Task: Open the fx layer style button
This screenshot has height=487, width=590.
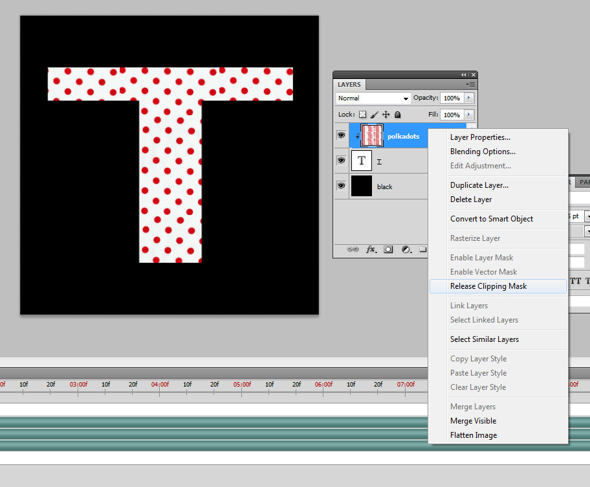Action: 371,249
